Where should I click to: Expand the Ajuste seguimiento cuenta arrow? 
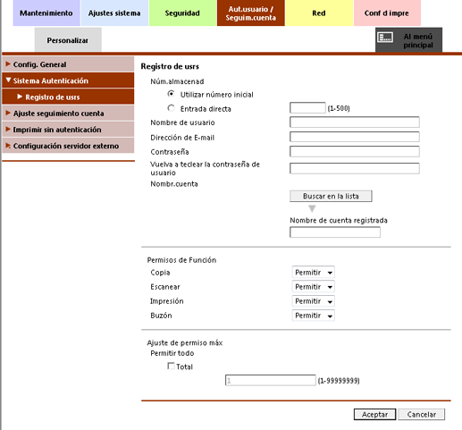click(8, 113)
